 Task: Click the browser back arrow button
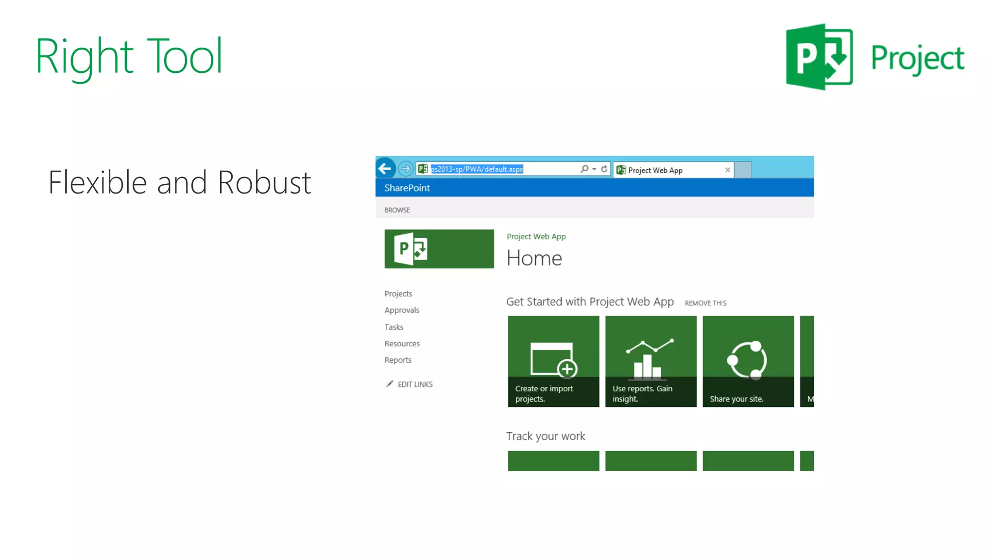click(385, 169)
